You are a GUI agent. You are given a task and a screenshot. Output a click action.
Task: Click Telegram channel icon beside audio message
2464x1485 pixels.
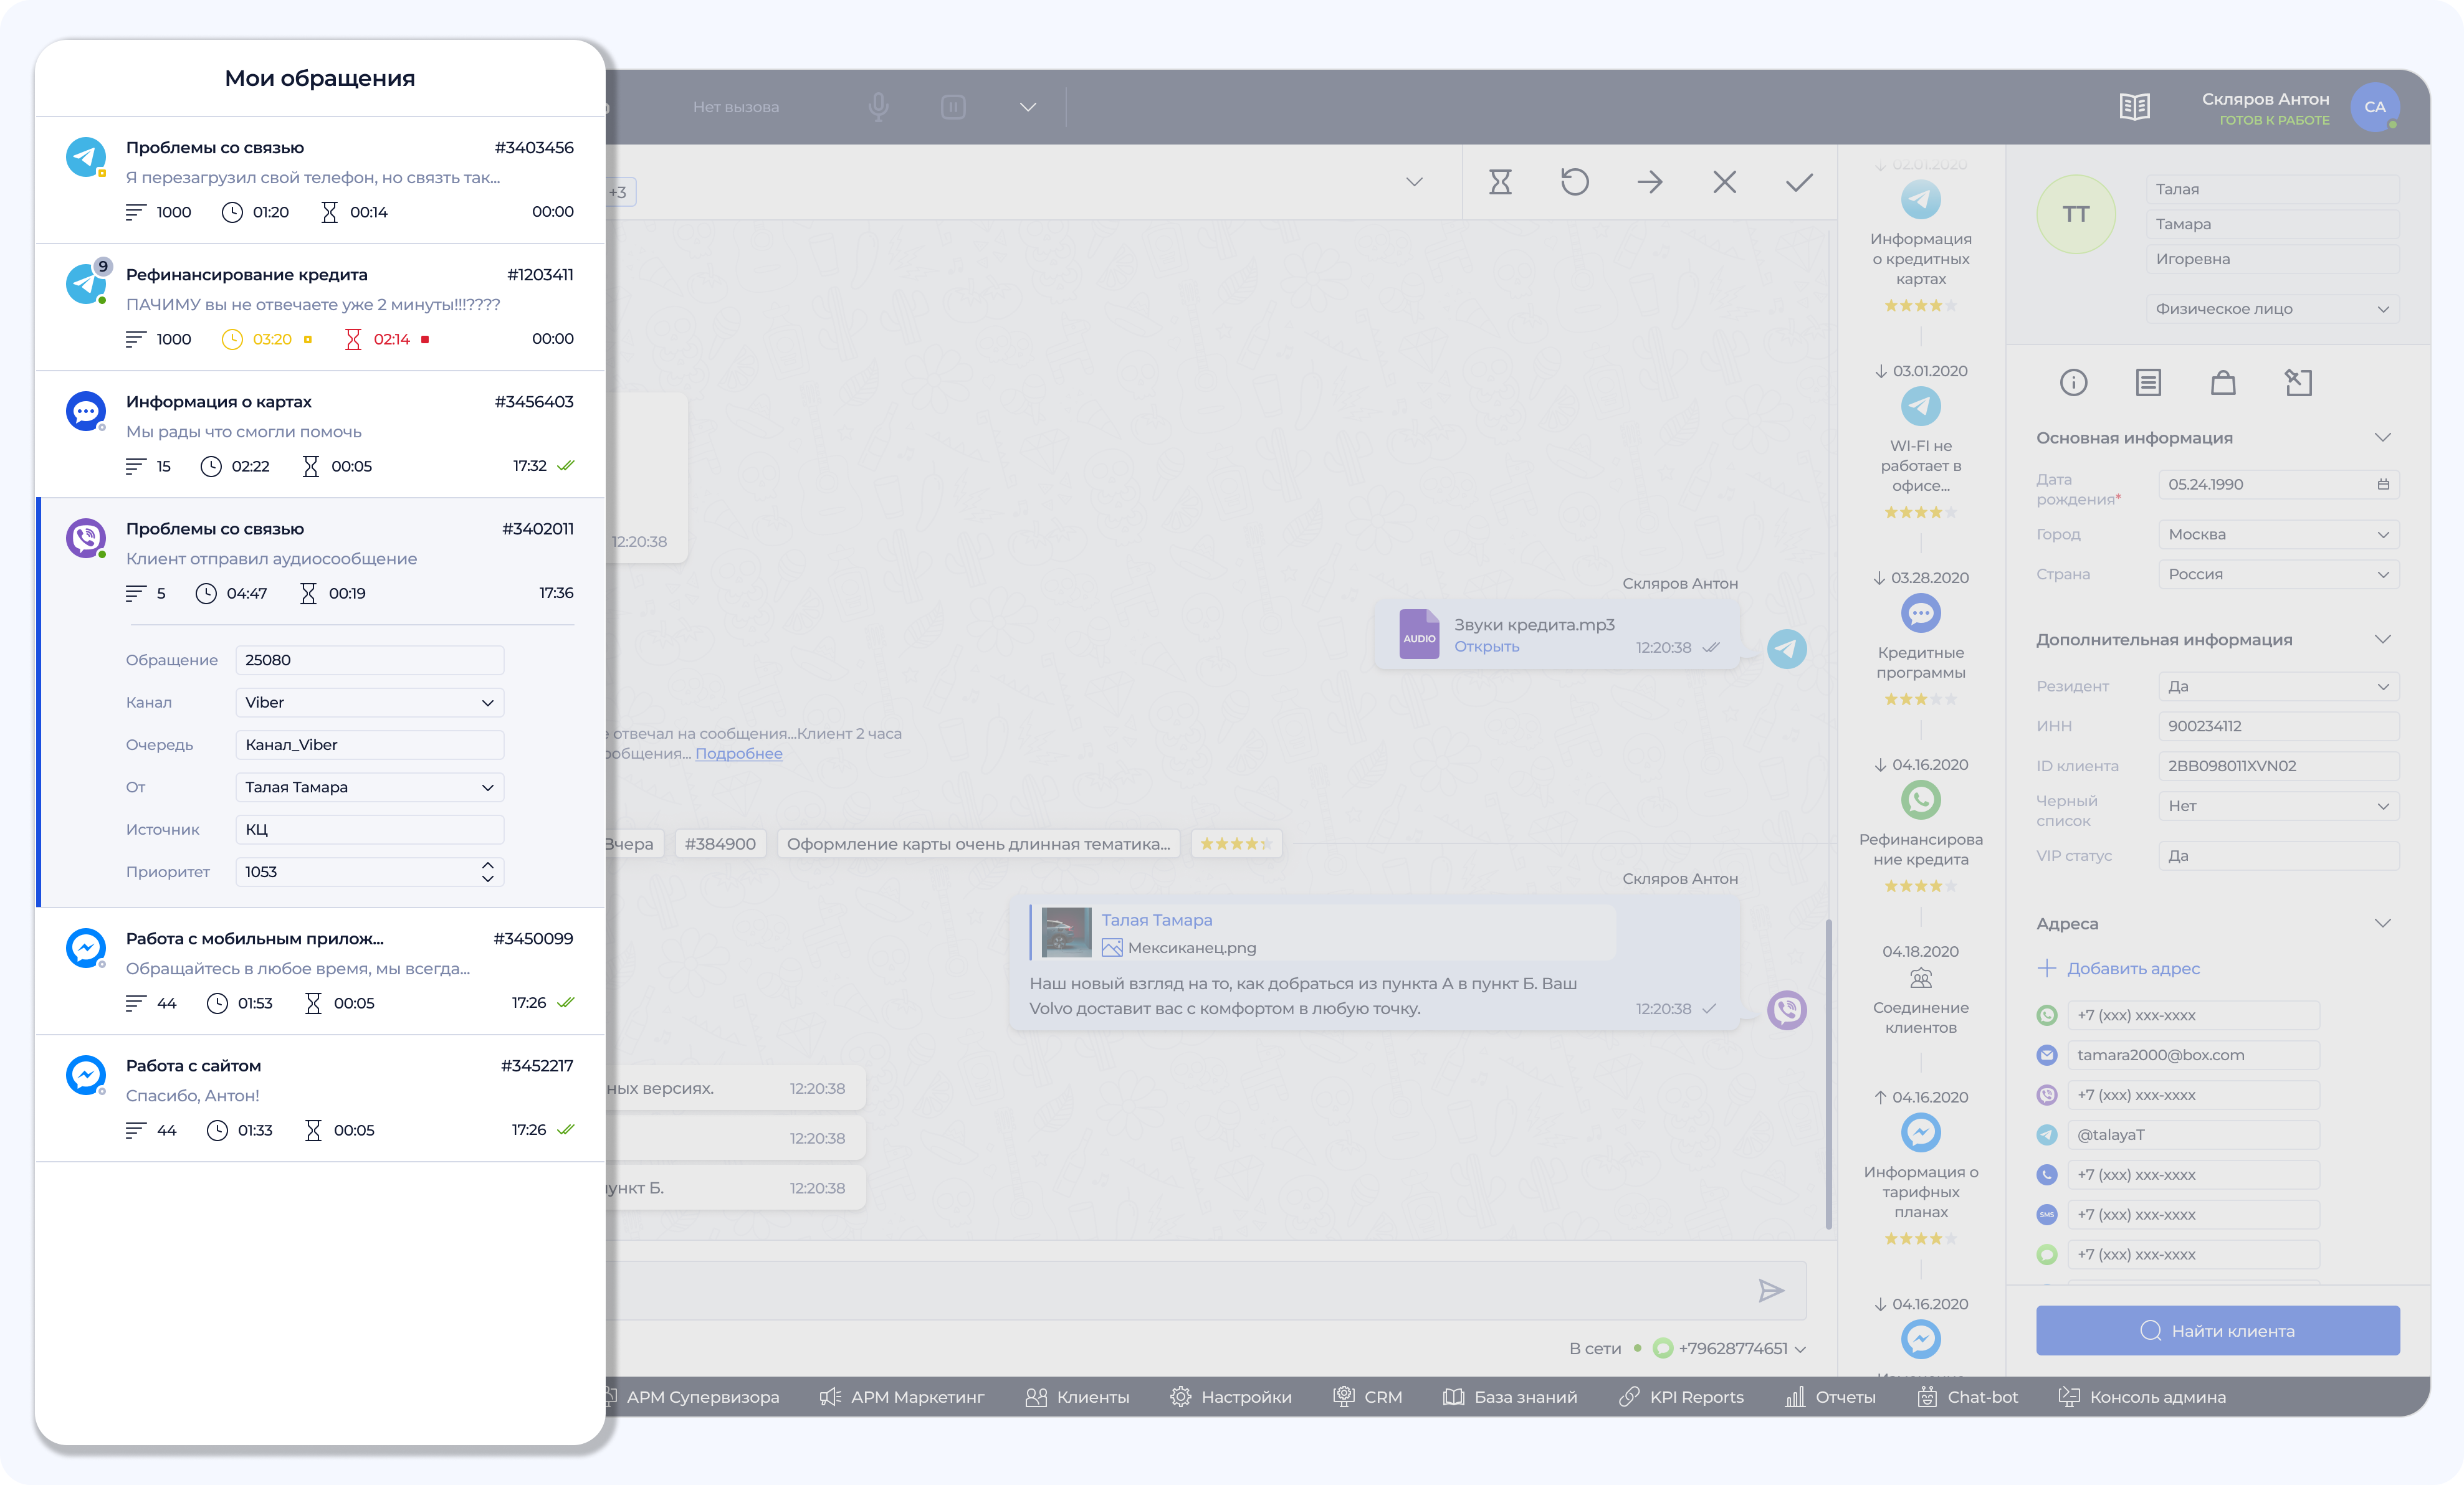(x=1786, y=650)
